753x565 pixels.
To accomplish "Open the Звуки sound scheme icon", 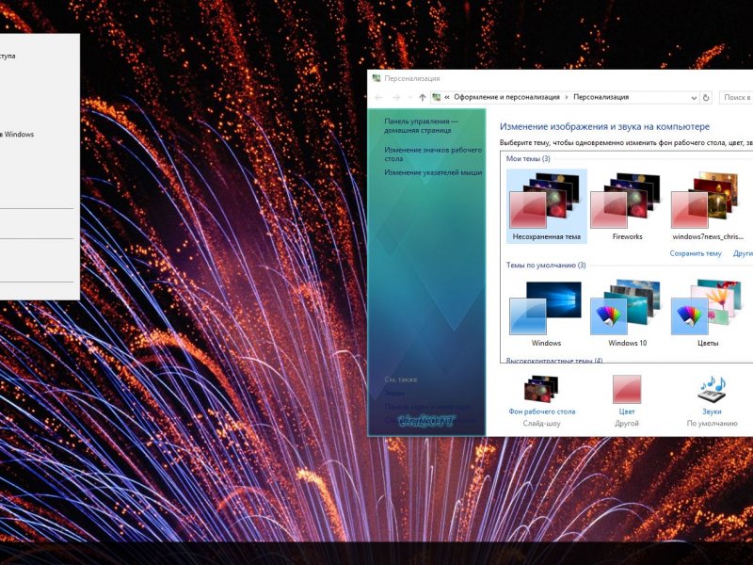I will [712, 389].
